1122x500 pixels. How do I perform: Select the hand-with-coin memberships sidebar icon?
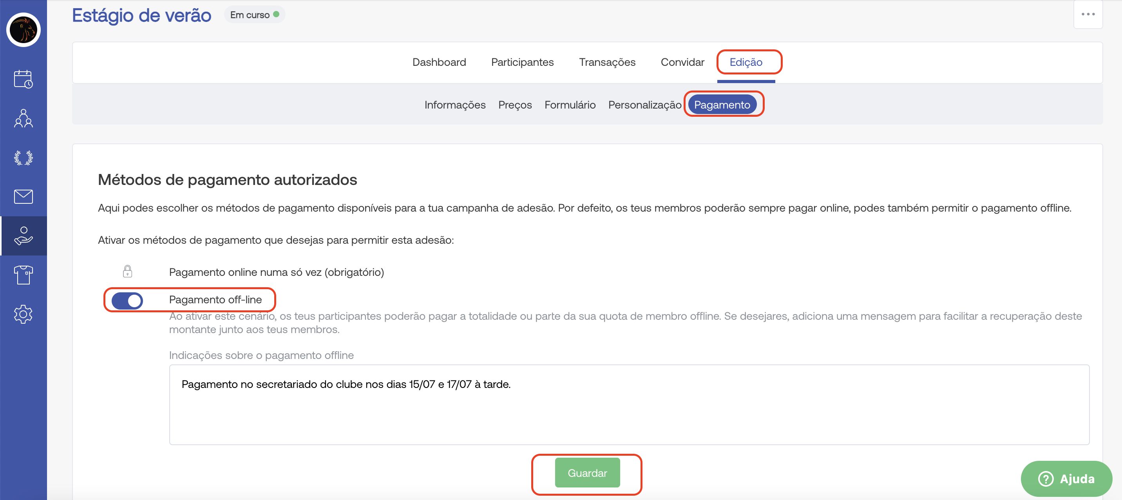(x=24, y=236)
